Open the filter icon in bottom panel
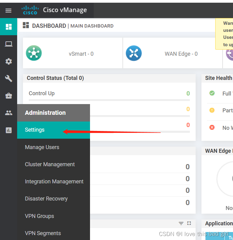Image resolution: width=233 pixels, height=240 pixels. 181,223
